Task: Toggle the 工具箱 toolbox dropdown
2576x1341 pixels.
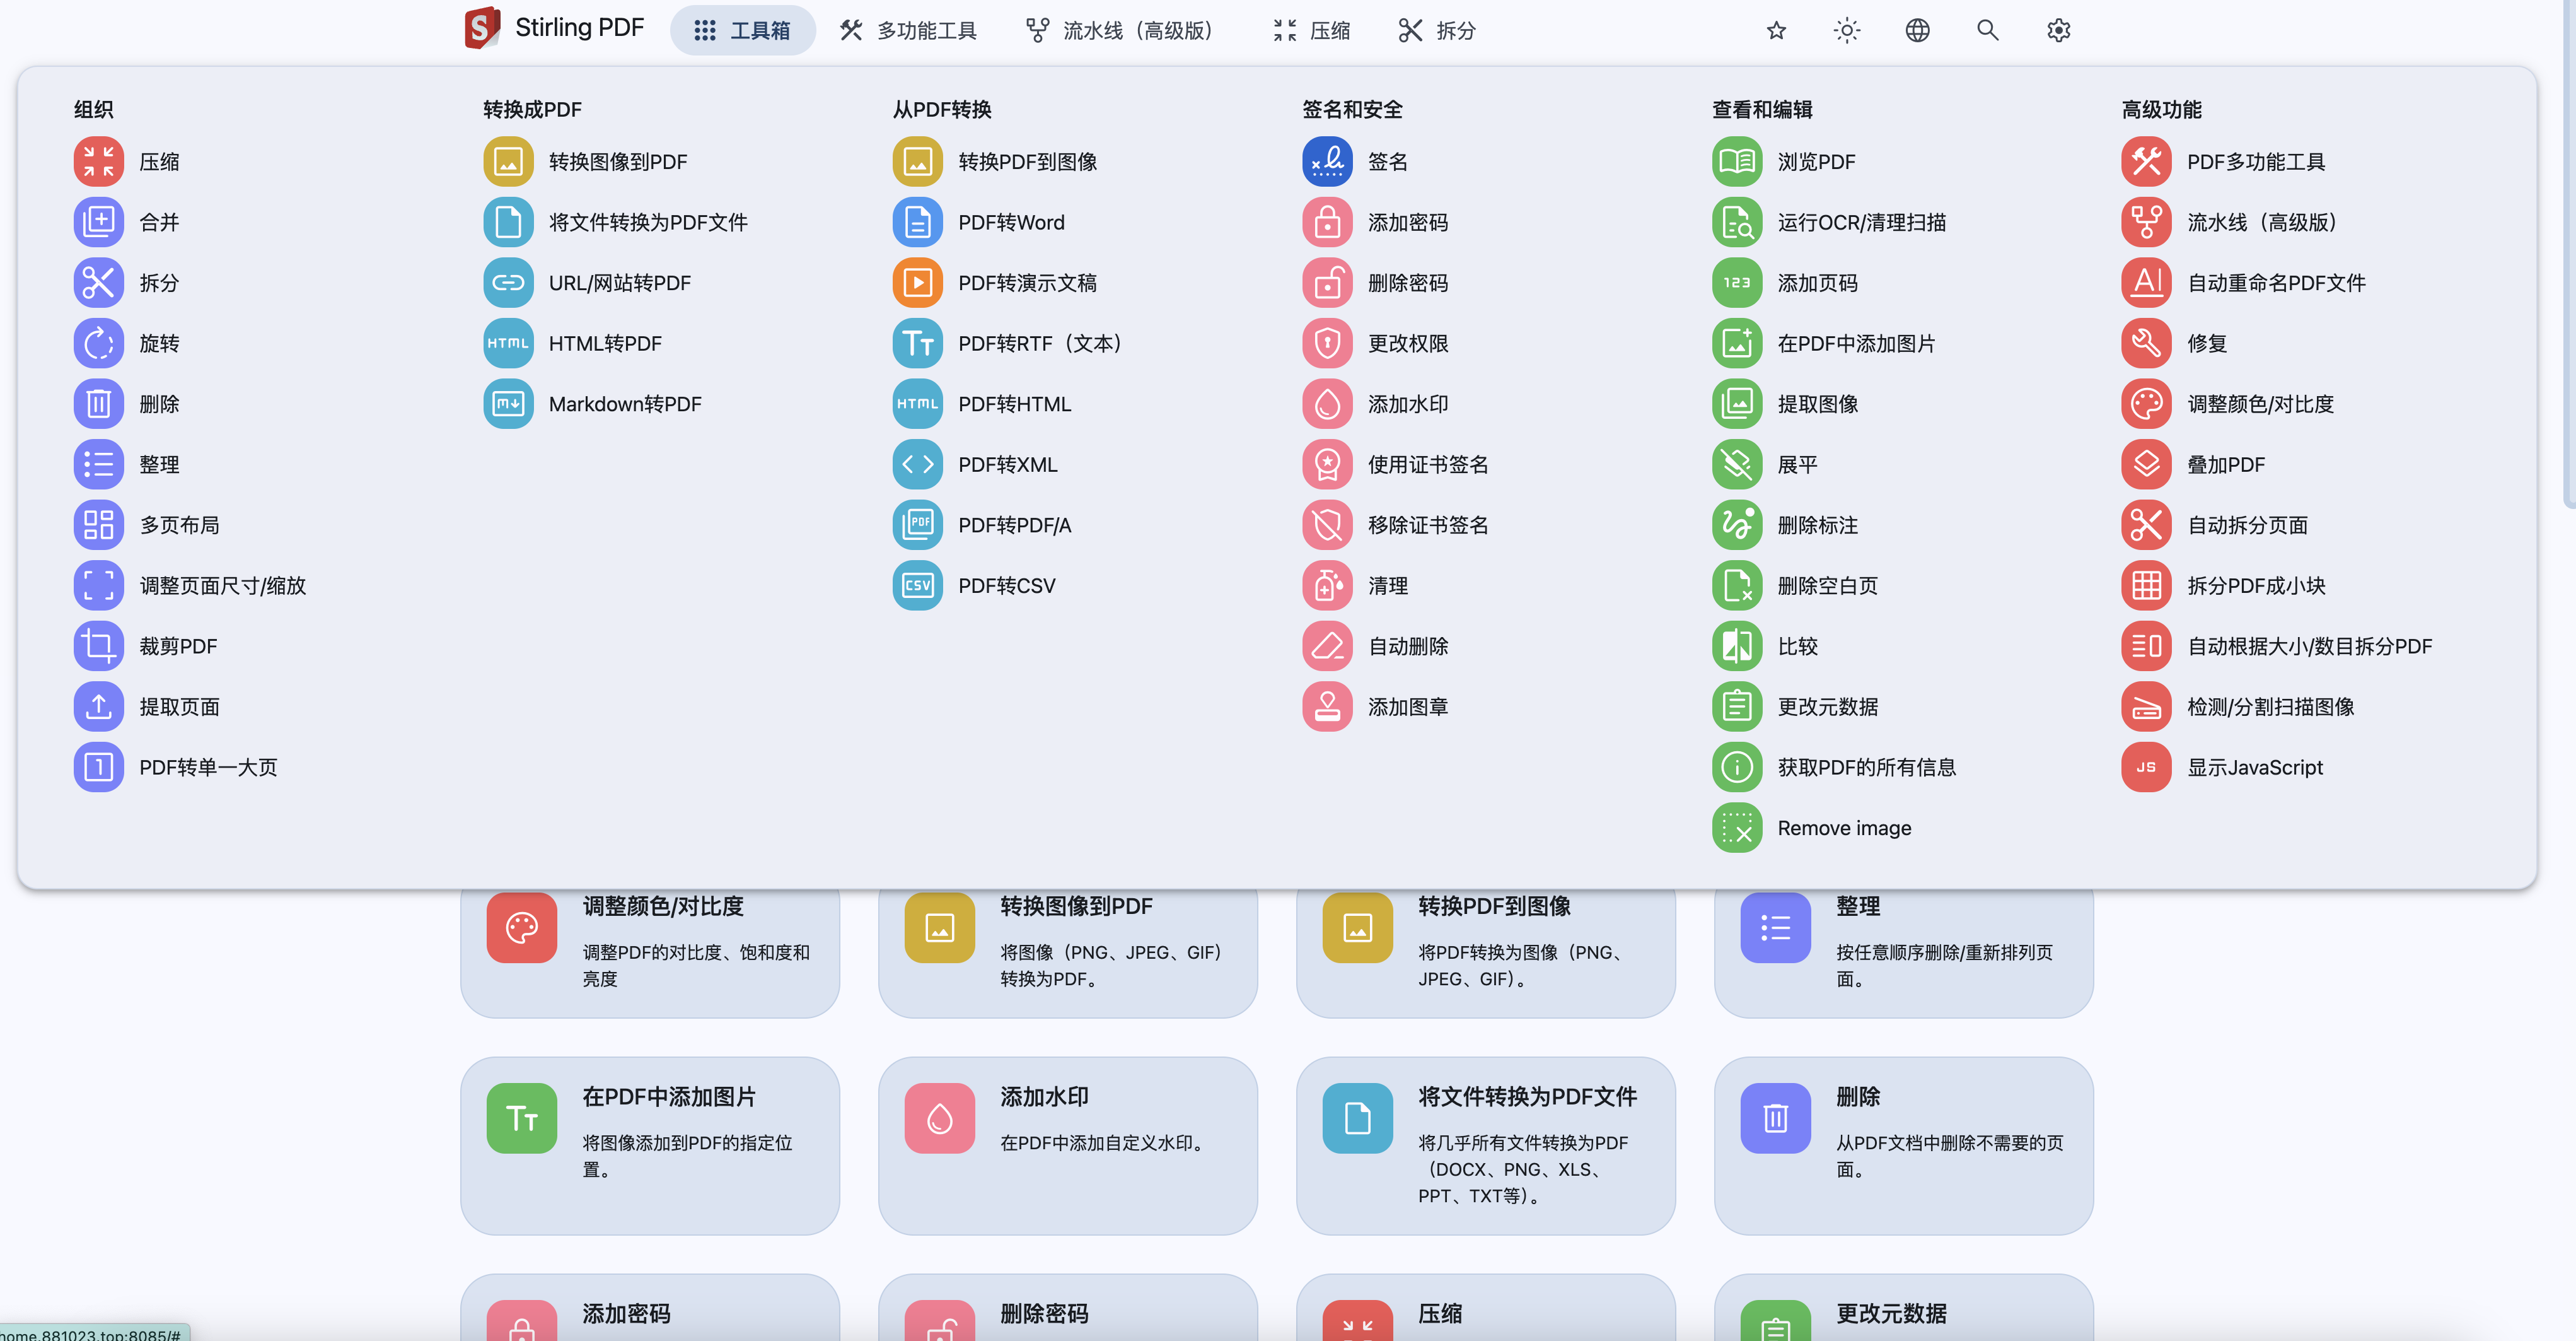Action: 742,30
